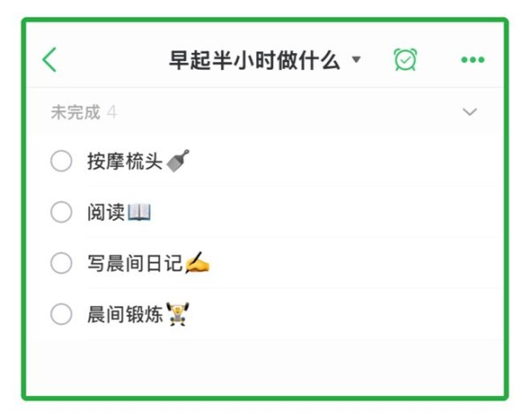
Task: Click the open book emoji beside 阅读
Action: coord(140,212)
